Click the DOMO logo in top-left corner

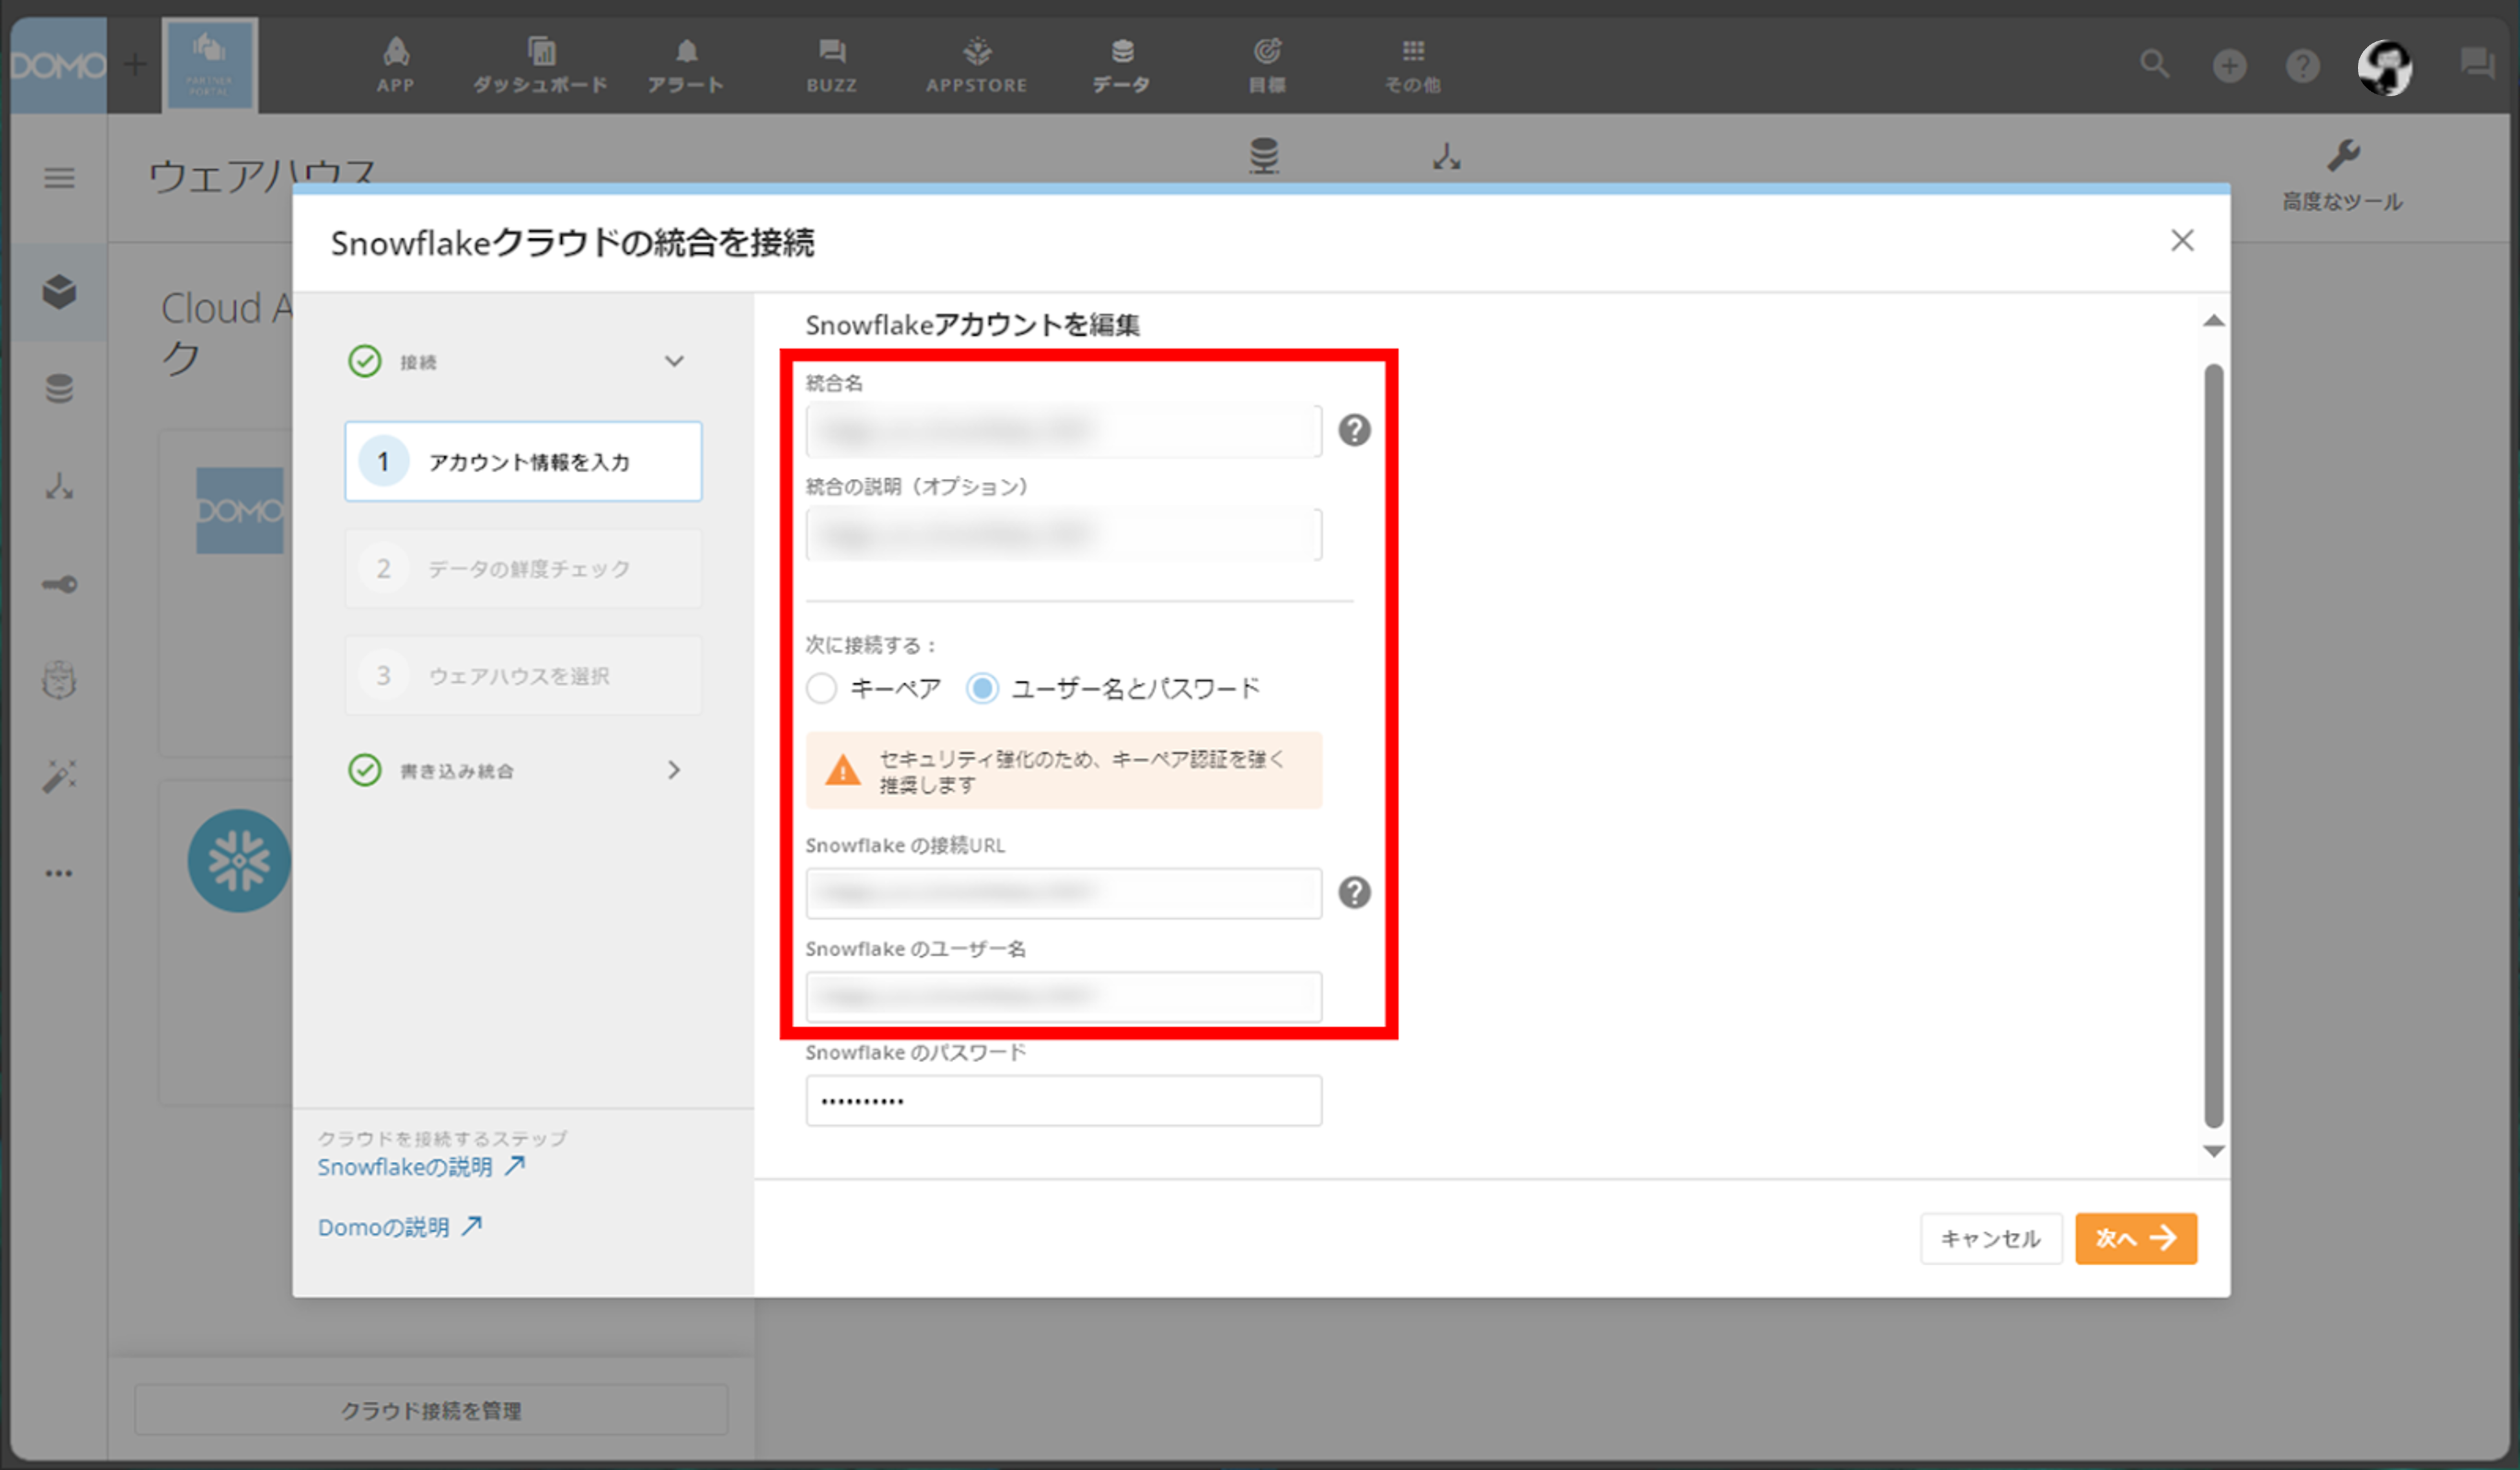[x=58, y=65]
